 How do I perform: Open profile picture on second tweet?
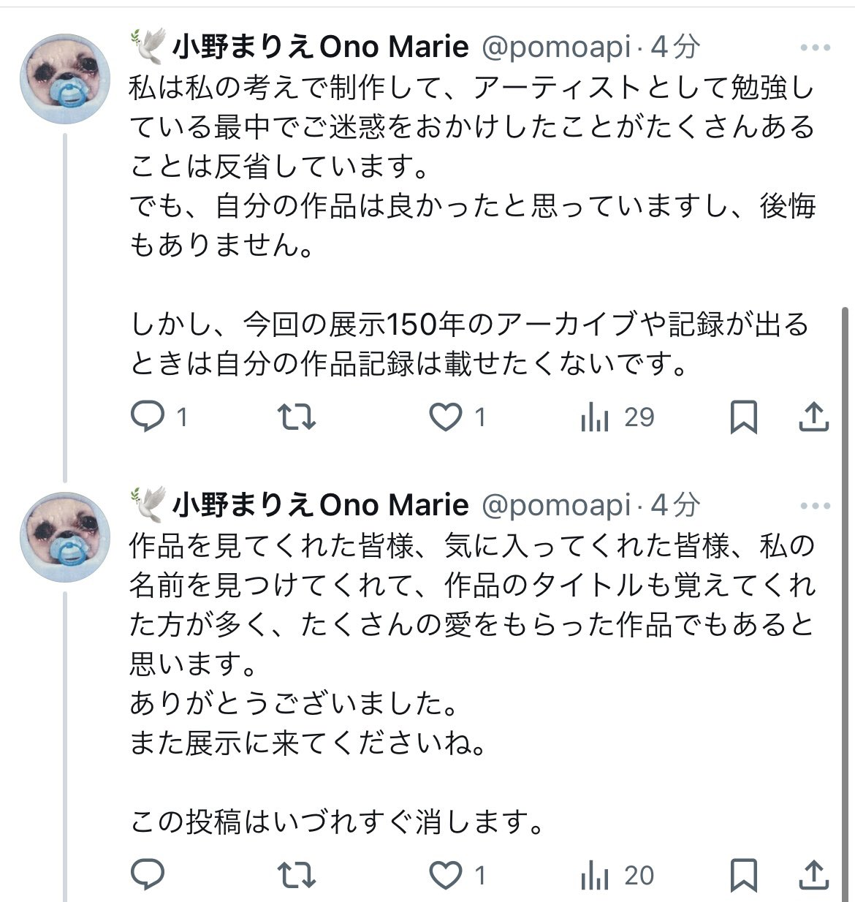click(x=65, y=537)
